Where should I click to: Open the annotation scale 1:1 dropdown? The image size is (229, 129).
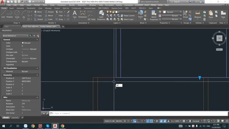click(176, 121)
